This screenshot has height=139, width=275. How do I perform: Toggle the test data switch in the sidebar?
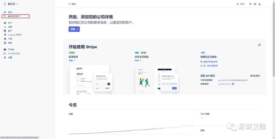tap(5, 53)
